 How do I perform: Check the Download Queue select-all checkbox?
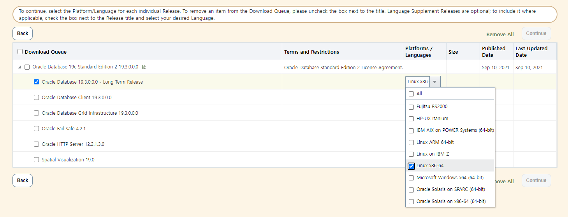pos(20,51)
